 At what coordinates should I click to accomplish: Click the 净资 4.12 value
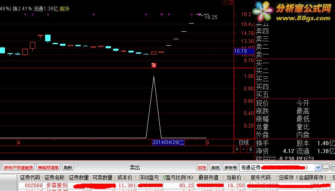tap(289, 151)
